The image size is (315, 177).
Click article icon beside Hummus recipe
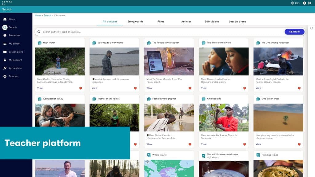(258, 155)
